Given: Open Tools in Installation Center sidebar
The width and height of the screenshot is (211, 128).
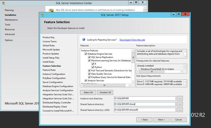Looking at the screenshot, I should click(8, 25).
